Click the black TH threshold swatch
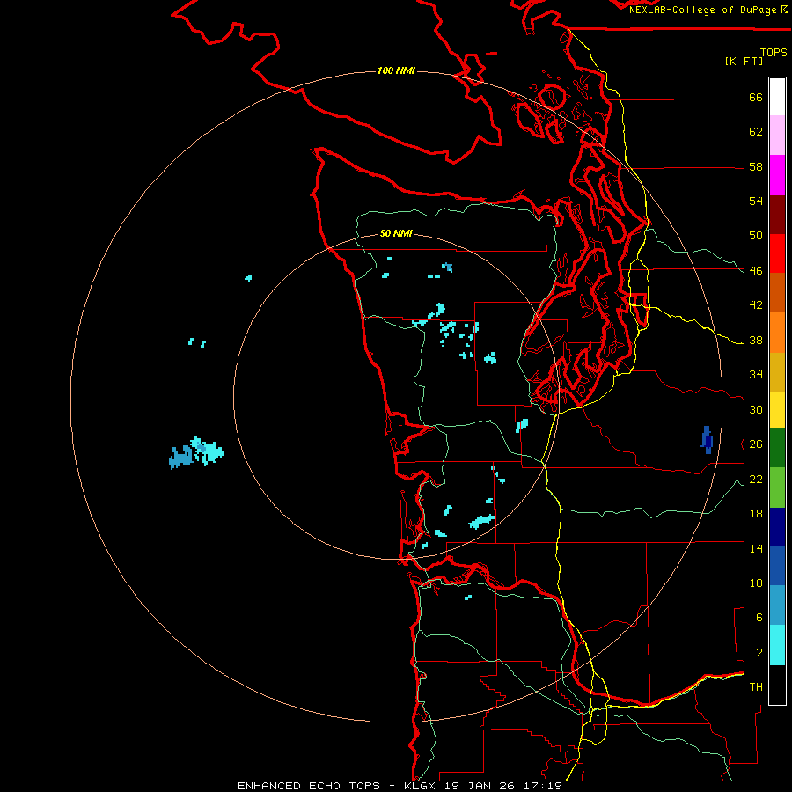The image size is (792, 792). 777,685
